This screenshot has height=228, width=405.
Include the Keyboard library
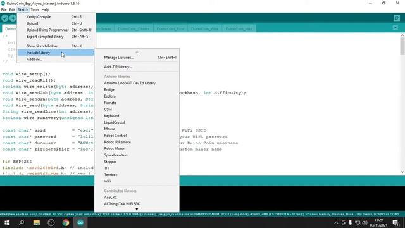[x=137, y=116]
